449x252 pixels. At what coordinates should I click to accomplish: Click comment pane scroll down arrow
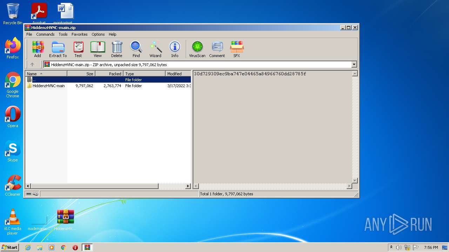355,181
